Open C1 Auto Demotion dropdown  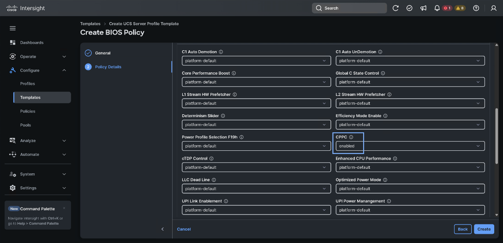tap(256, 60)
